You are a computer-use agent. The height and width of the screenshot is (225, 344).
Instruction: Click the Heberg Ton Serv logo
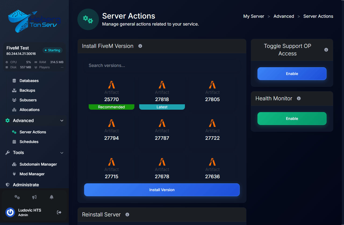point(34,21)
